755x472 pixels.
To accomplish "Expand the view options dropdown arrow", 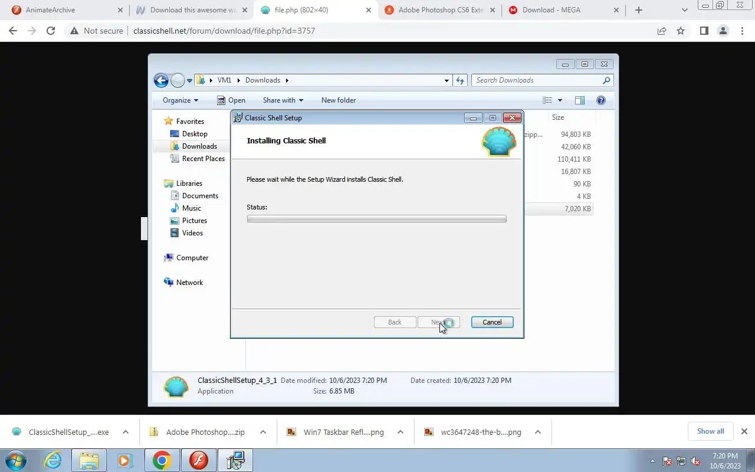I will 560,100.
